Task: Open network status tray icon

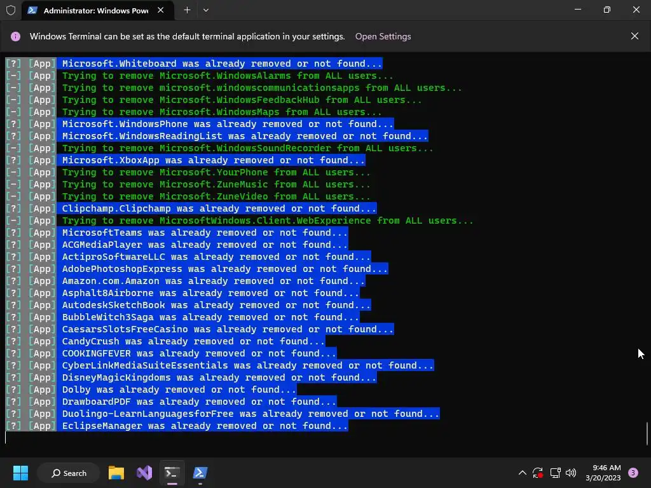Action: click(555, 473)
